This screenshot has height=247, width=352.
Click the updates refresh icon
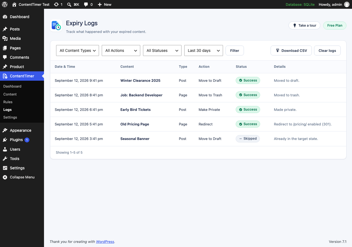coord(56,4)
